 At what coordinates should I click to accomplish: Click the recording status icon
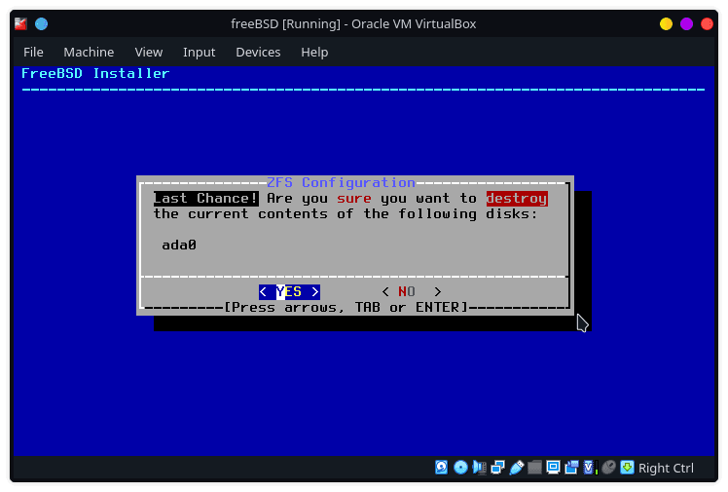571,468
